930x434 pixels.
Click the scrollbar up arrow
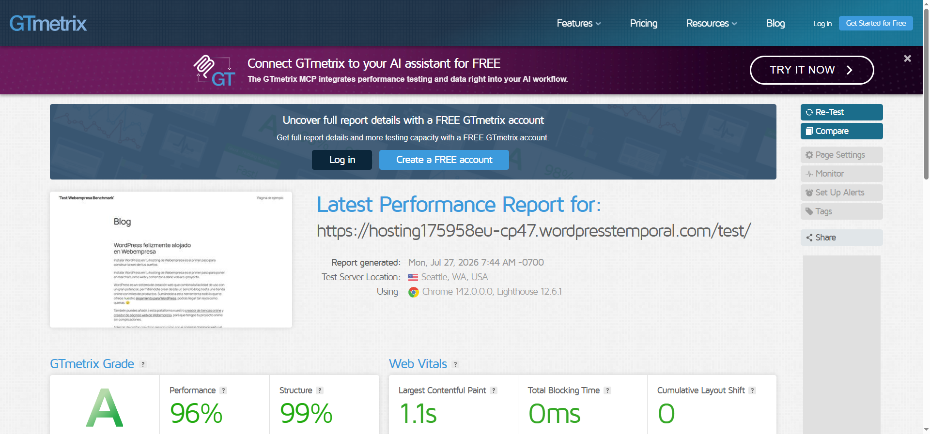(926, 3)
